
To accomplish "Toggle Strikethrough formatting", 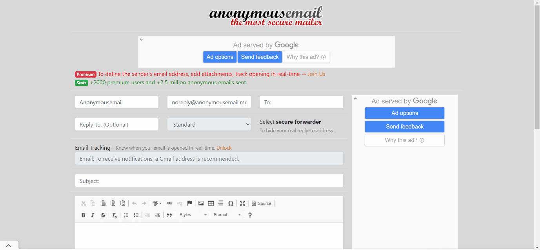I will tap(103, 215).
